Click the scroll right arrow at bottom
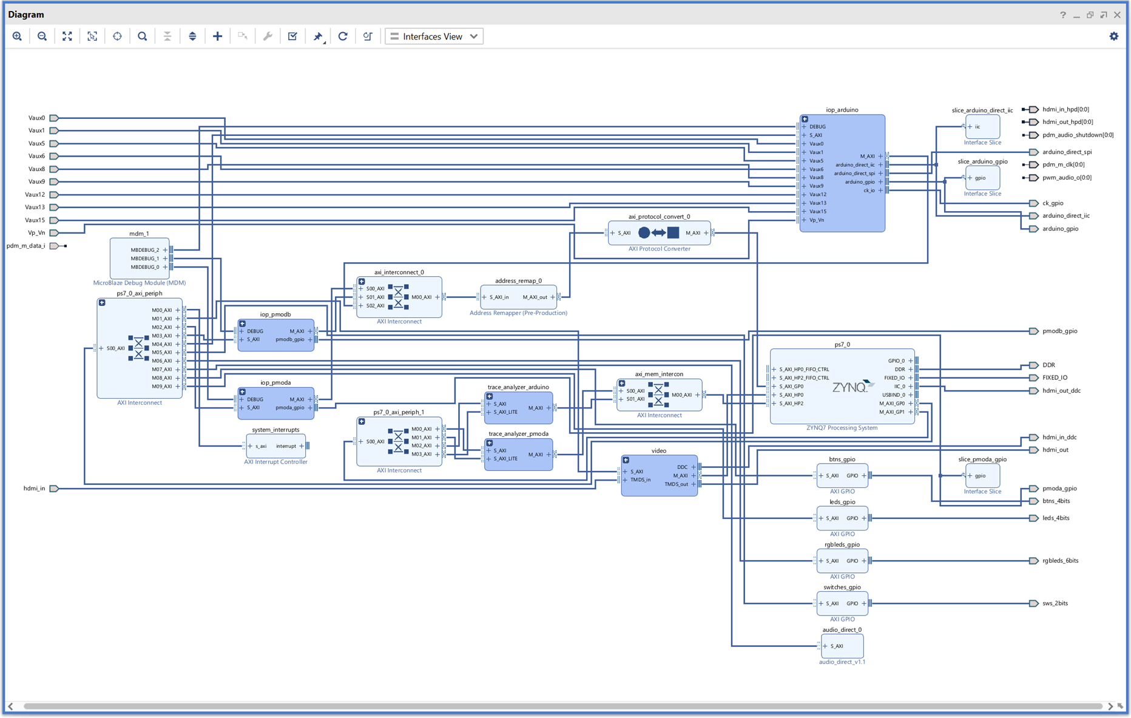Screen dimensions: 1131x718 point(1110,706)
